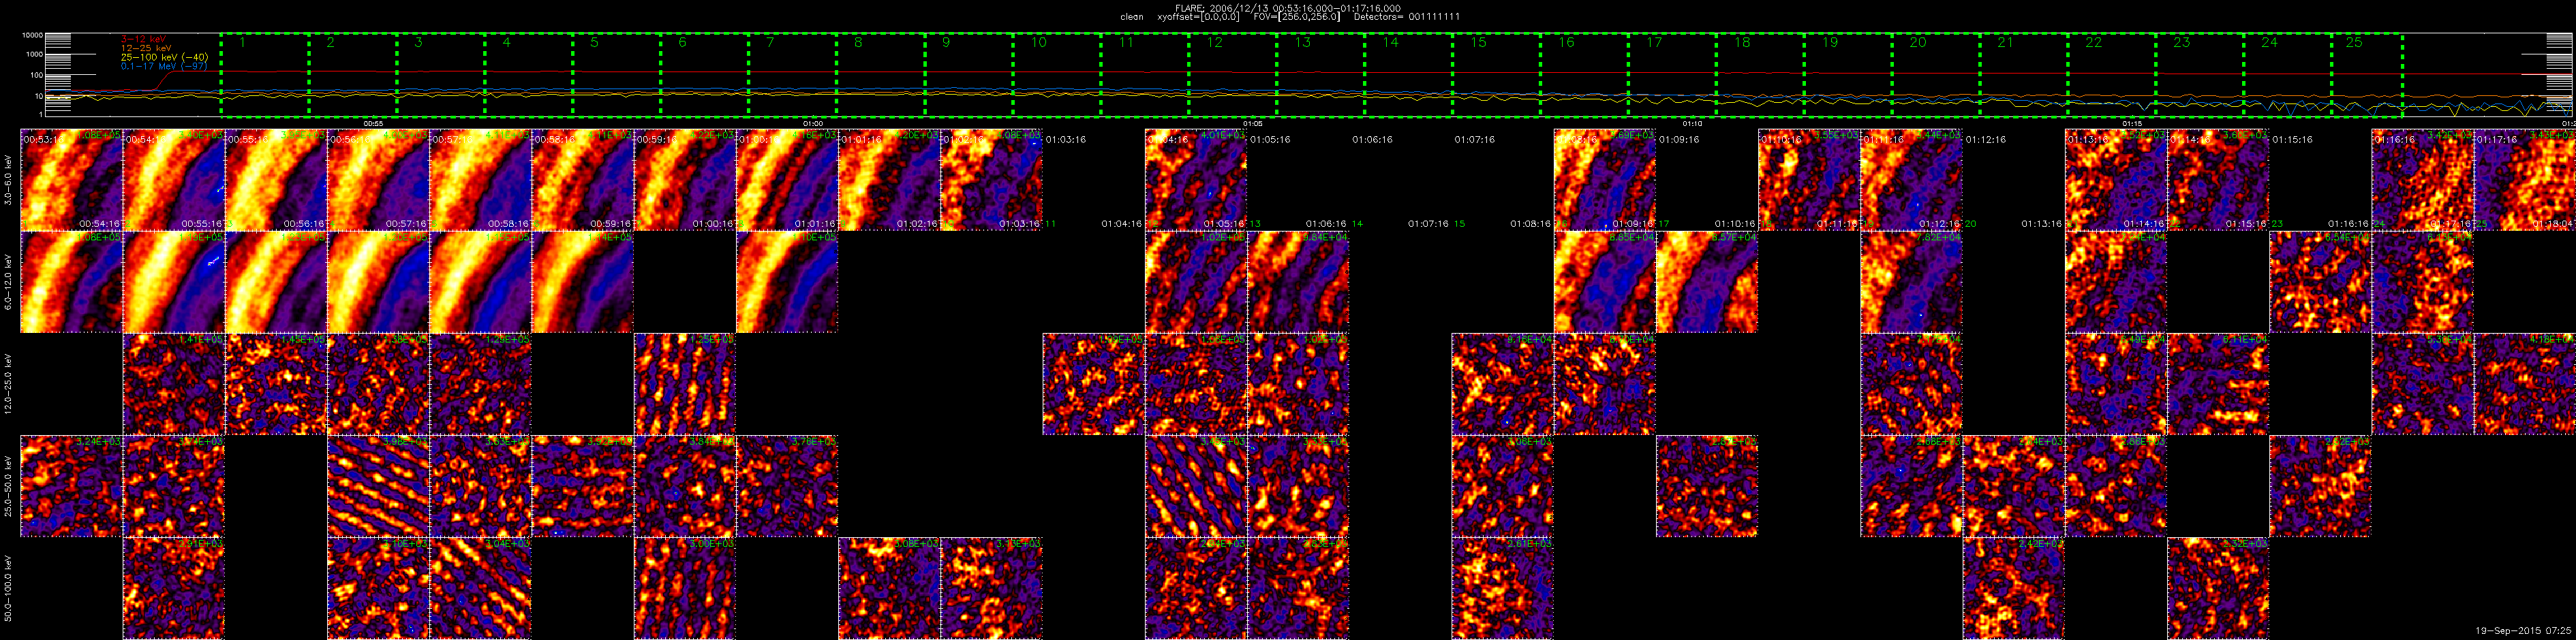Screen dimensions: 2576x640
Task: Open the 6.0-12.0 keV image for interval 23
Action: (2320, 282)
